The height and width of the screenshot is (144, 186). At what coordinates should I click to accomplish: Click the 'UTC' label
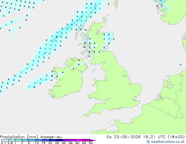click(162, 137)
